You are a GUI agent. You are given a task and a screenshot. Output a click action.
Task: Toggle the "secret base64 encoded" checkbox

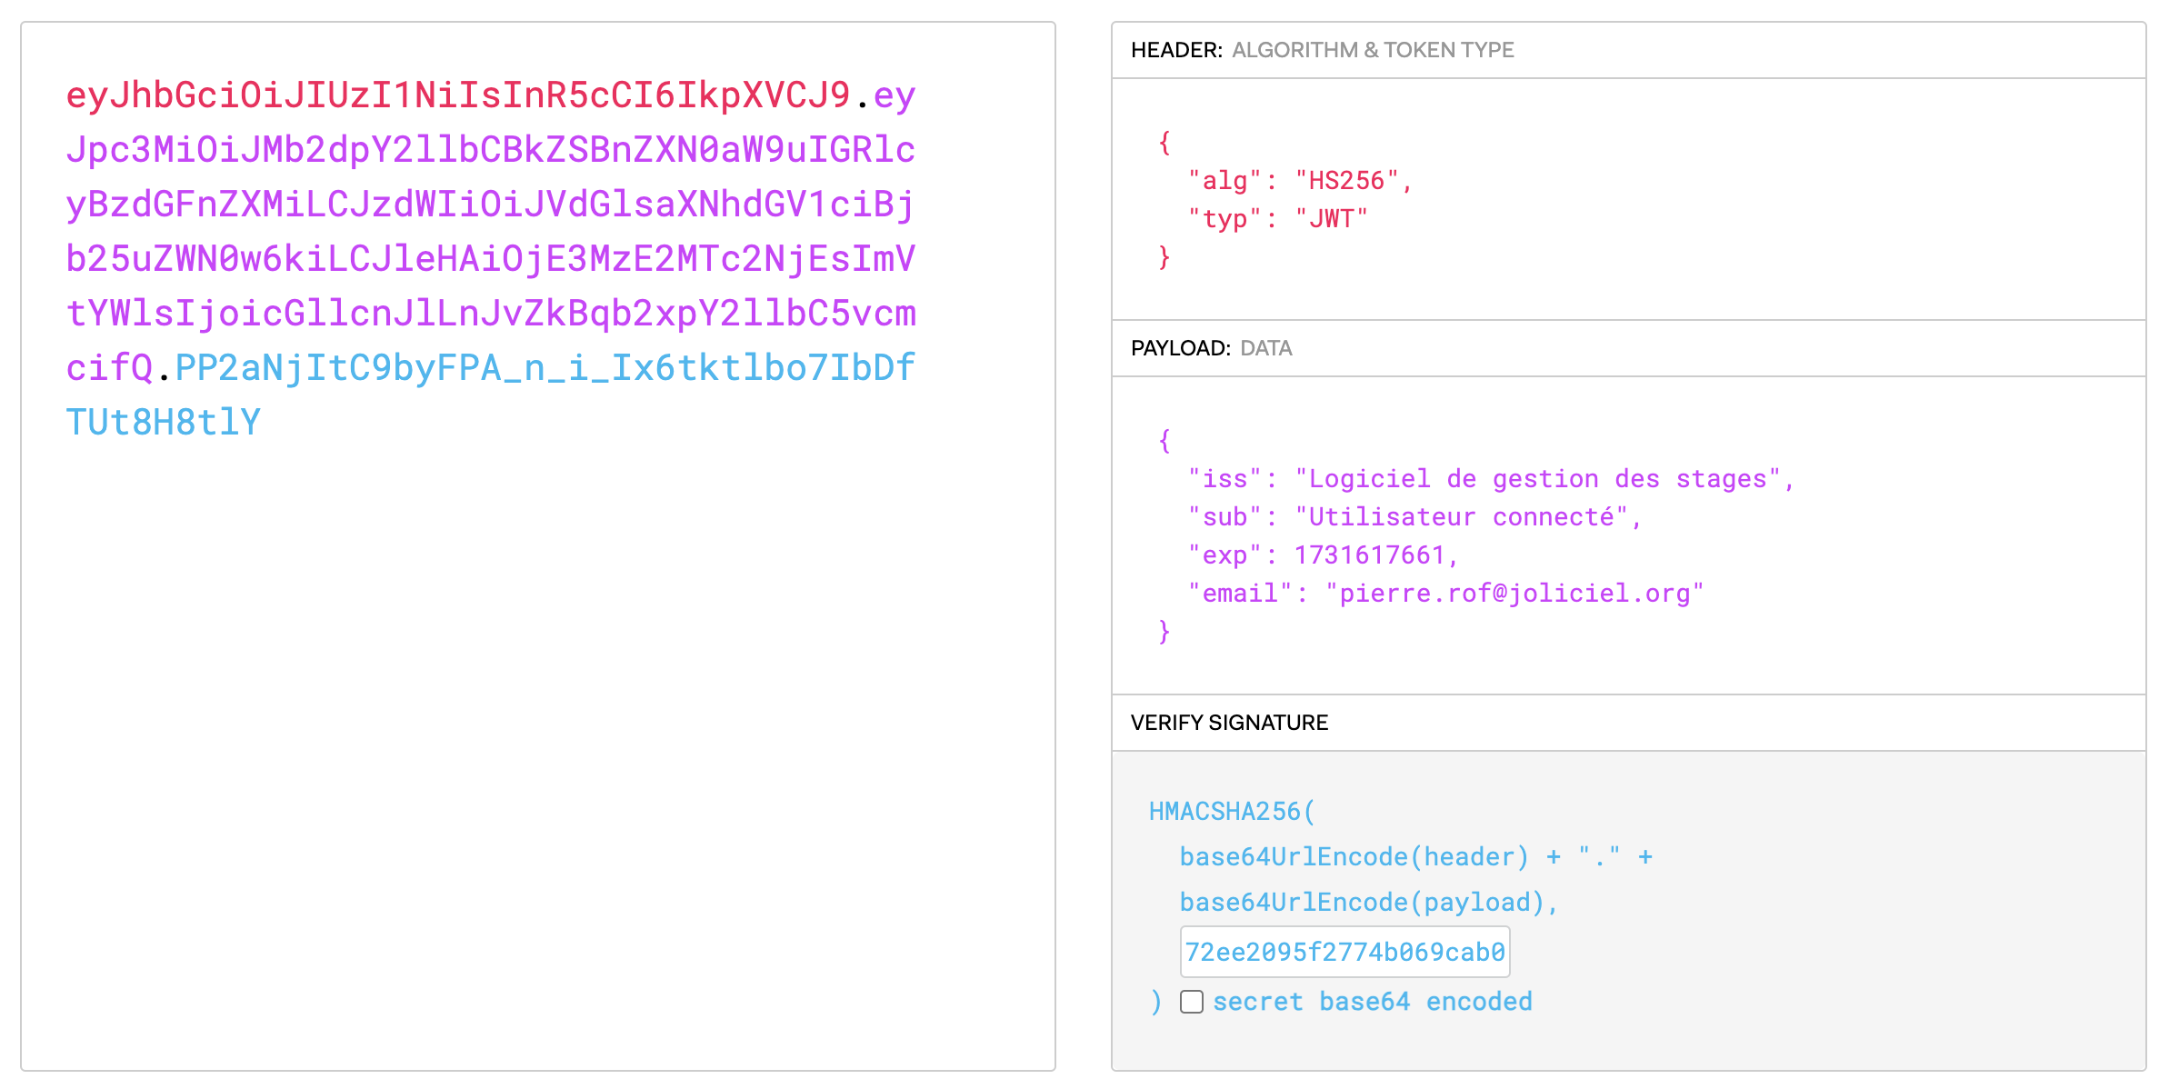tap(1192, 1002)
